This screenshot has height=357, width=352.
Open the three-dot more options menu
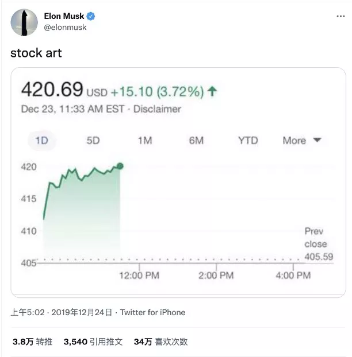coord(340,17)
